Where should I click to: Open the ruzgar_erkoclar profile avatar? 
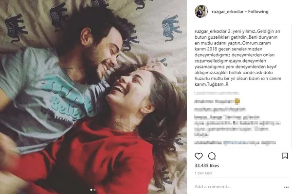pos(201,12)
